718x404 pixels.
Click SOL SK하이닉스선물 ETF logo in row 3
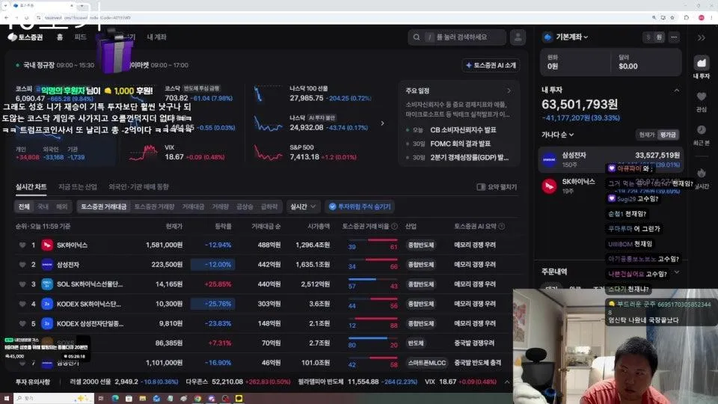click(47, 284)
